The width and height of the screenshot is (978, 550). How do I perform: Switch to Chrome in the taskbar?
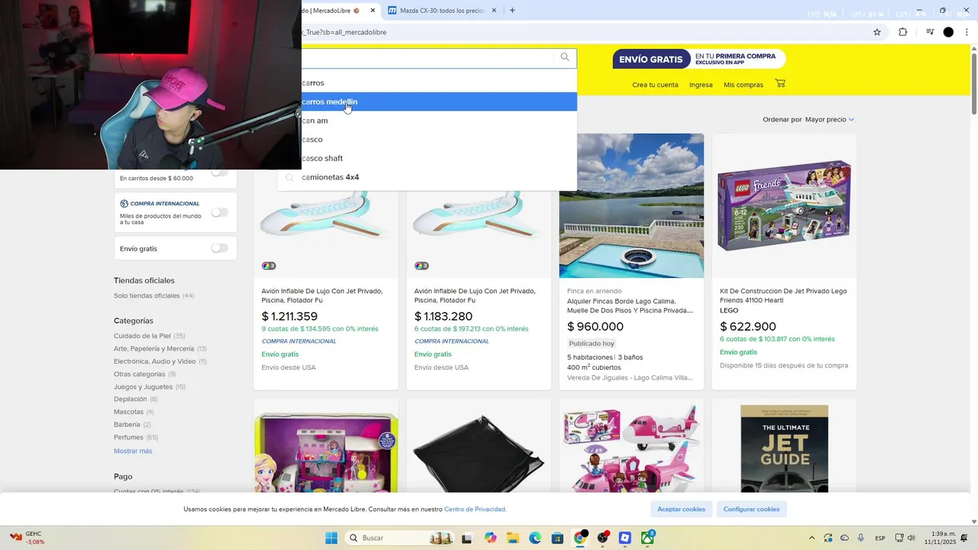tap(580, 538)
